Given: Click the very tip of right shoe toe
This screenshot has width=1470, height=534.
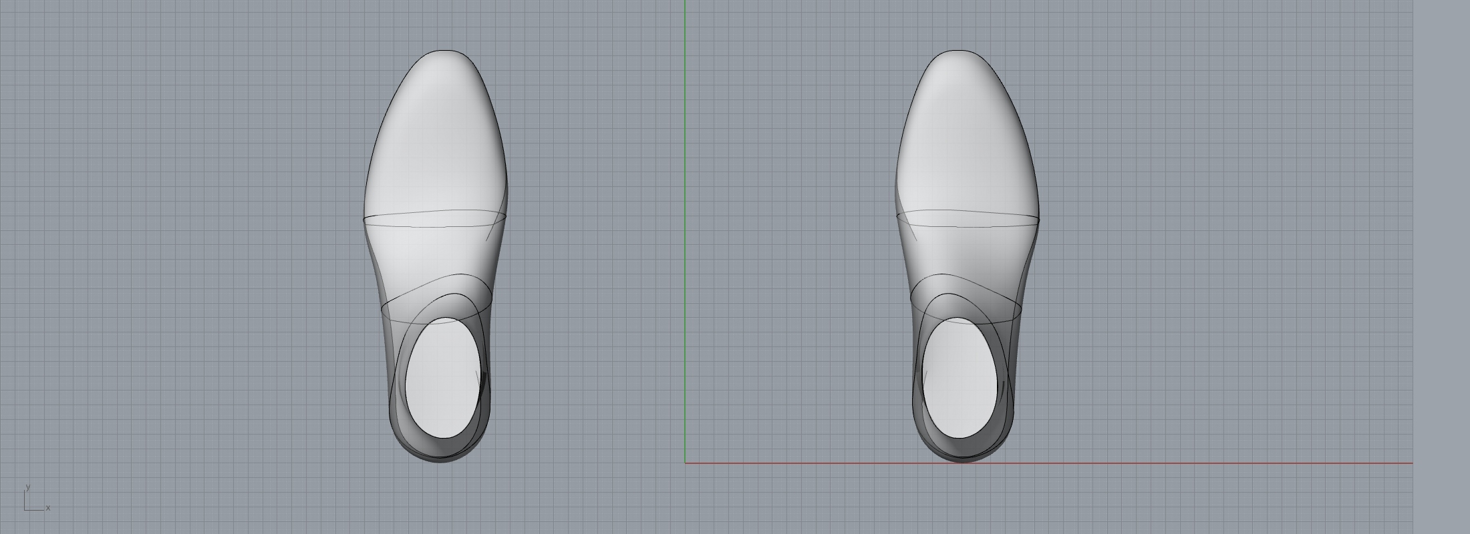Looking at the screenshot, I should click(959, 51).
